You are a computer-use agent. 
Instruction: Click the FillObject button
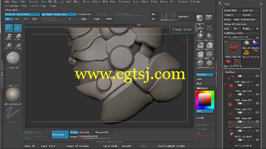(204, 88)
